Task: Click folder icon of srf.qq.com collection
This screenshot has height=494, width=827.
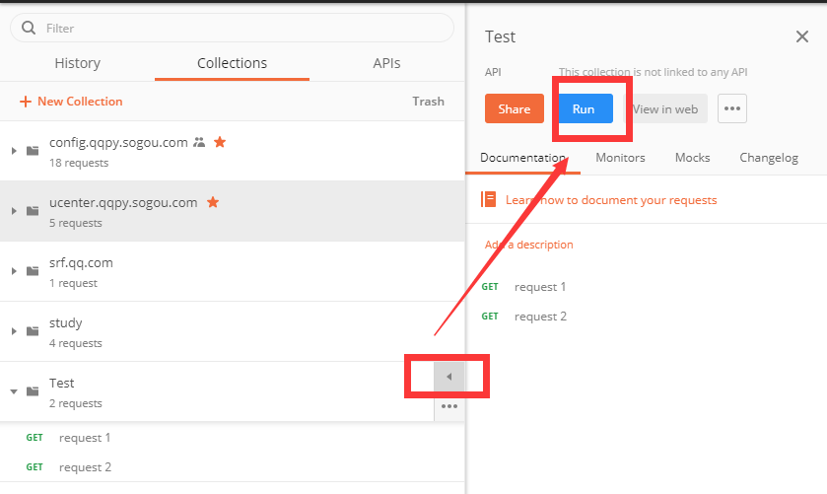Action: point(33,271)
